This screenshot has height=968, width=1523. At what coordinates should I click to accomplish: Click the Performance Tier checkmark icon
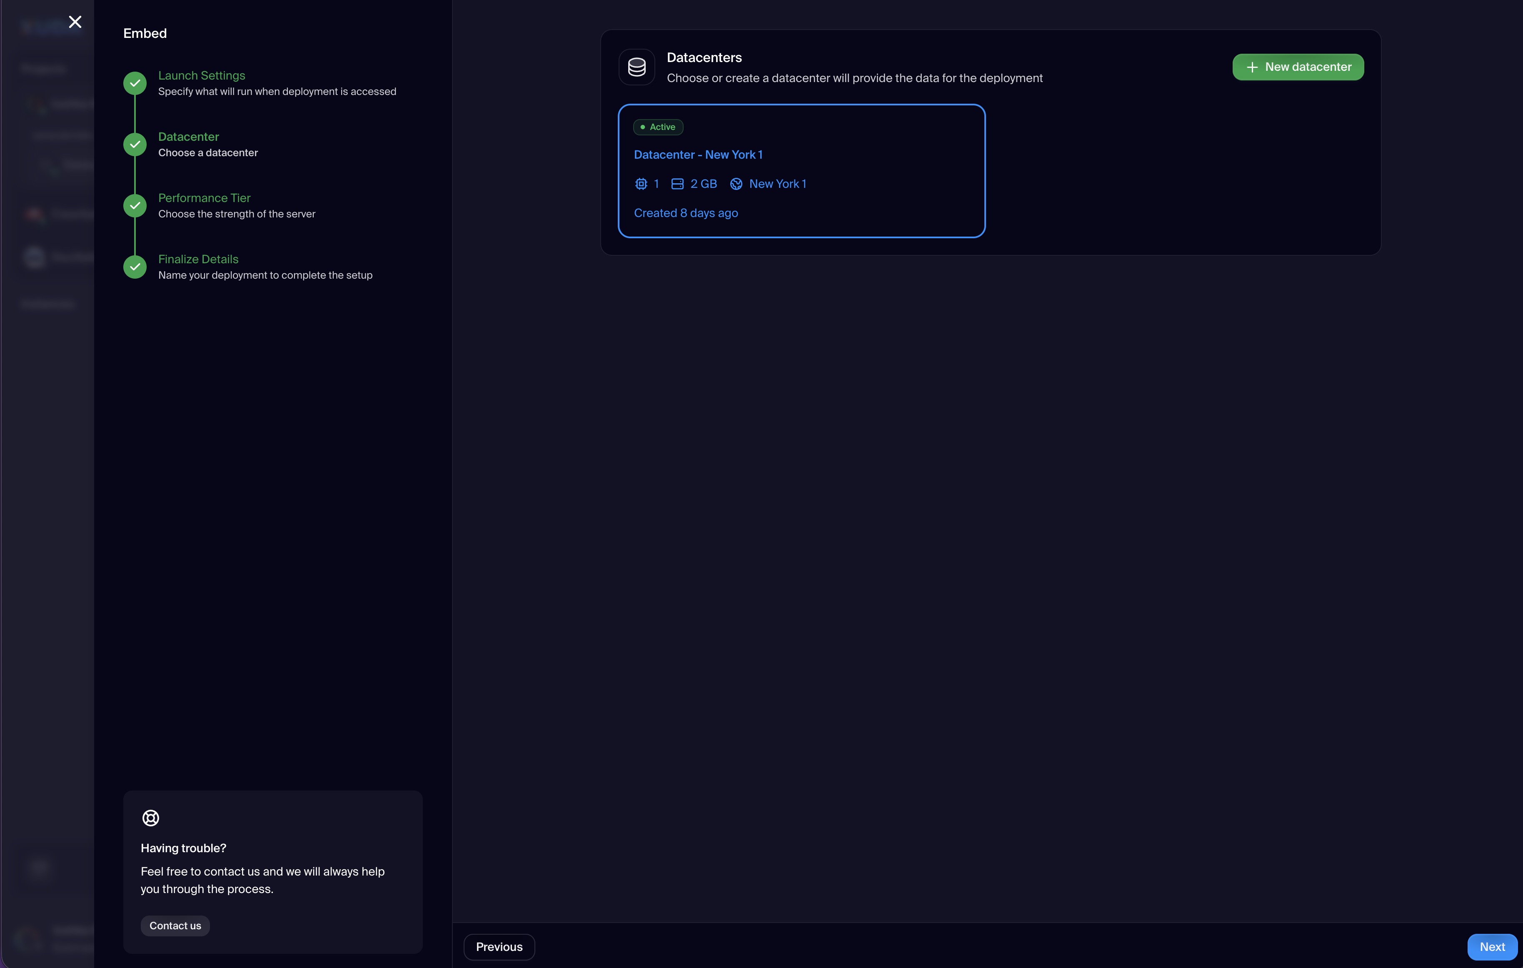click(135, 206)
